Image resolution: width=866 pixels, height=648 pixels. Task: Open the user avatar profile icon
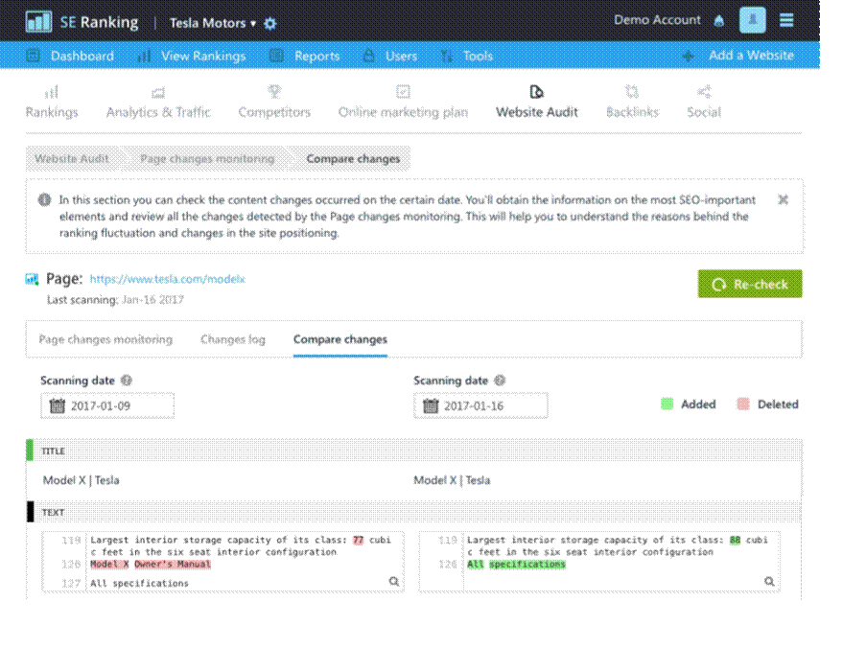(x=752, y=20)
